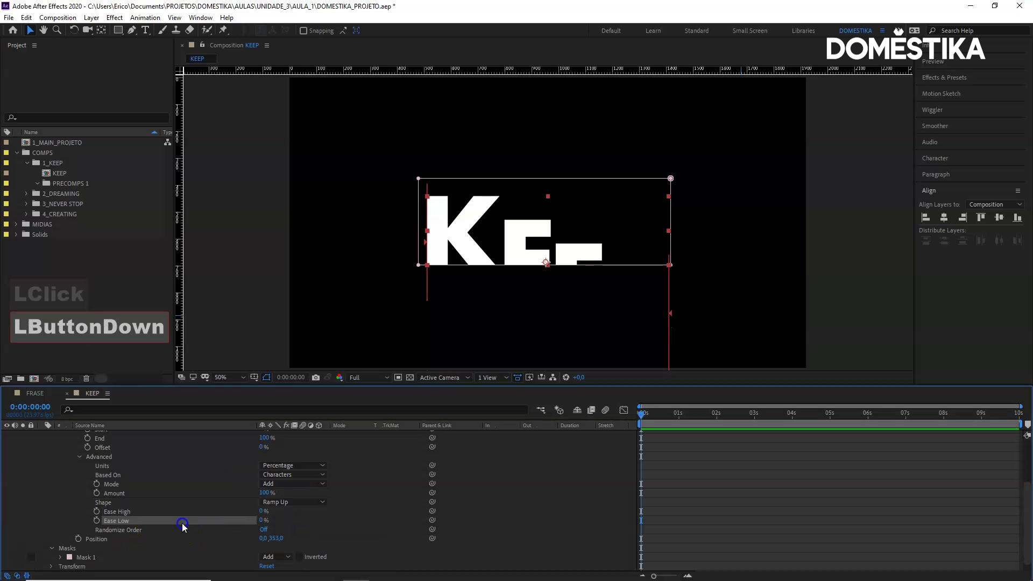1033x581 pixels.
Task: Create new folder in Project panel
Action: pyautogui.click(x=20, y=379)
